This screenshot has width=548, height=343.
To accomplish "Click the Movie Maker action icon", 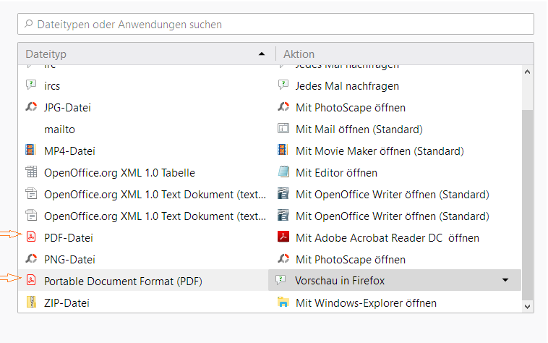I will [x=283, y=151].
